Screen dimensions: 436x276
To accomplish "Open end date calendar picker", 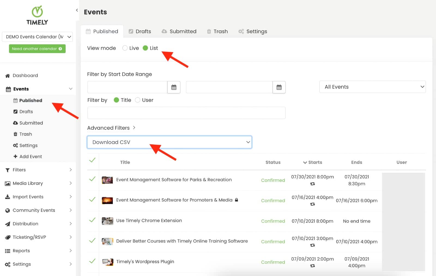I will point(279,87).
